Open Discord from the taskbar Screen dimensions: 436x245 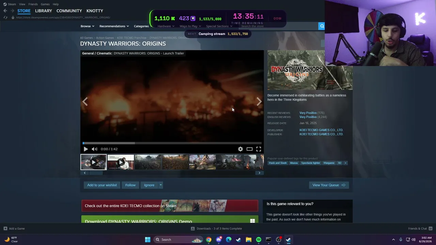point(219,240)
